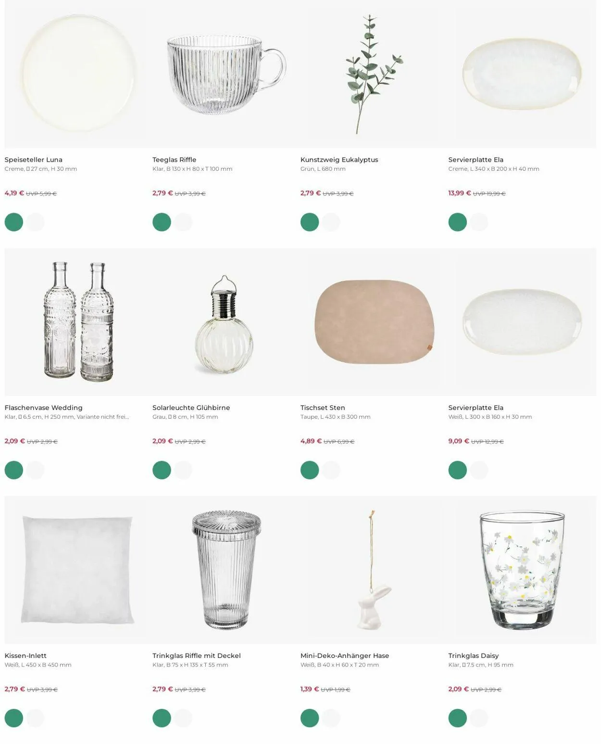
Task: Open Flaschenvase Wedding product title
Action: pos(44,408)
